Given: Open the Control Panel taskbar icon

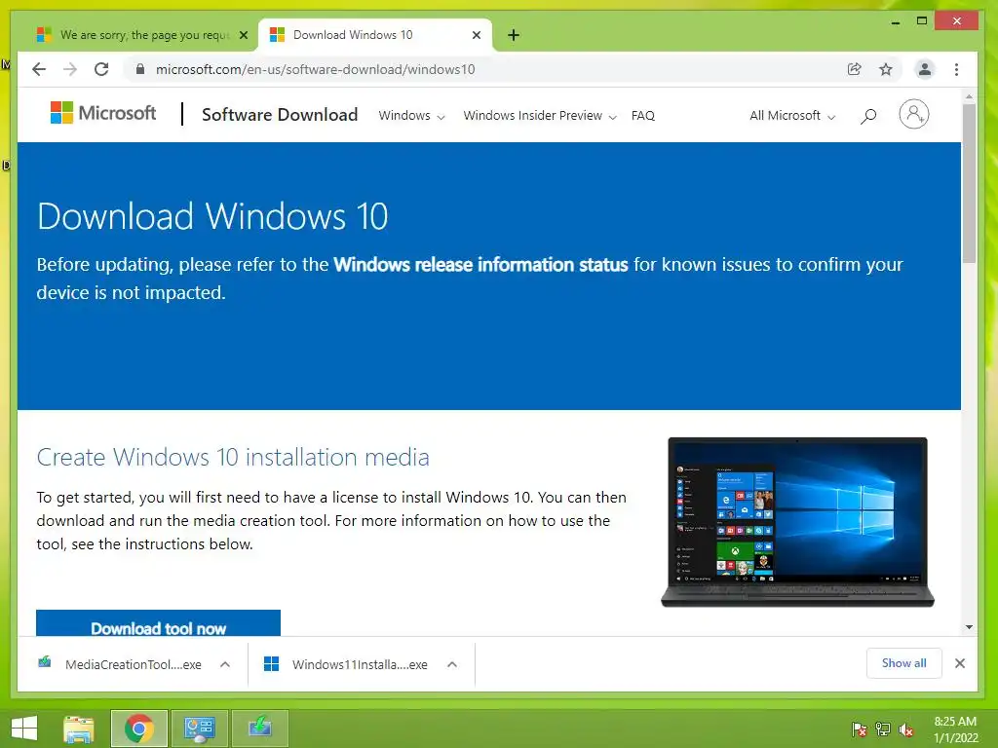Looking at the screenshot, I should click(199, 729).
